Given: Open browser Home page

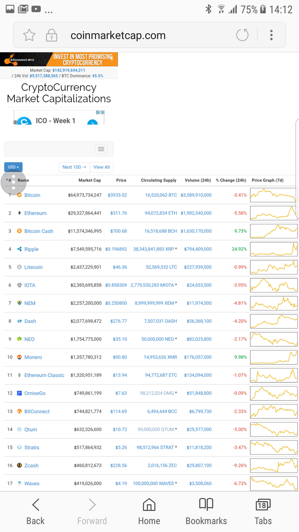Looking at the screenshot, I should coord(149,511).
